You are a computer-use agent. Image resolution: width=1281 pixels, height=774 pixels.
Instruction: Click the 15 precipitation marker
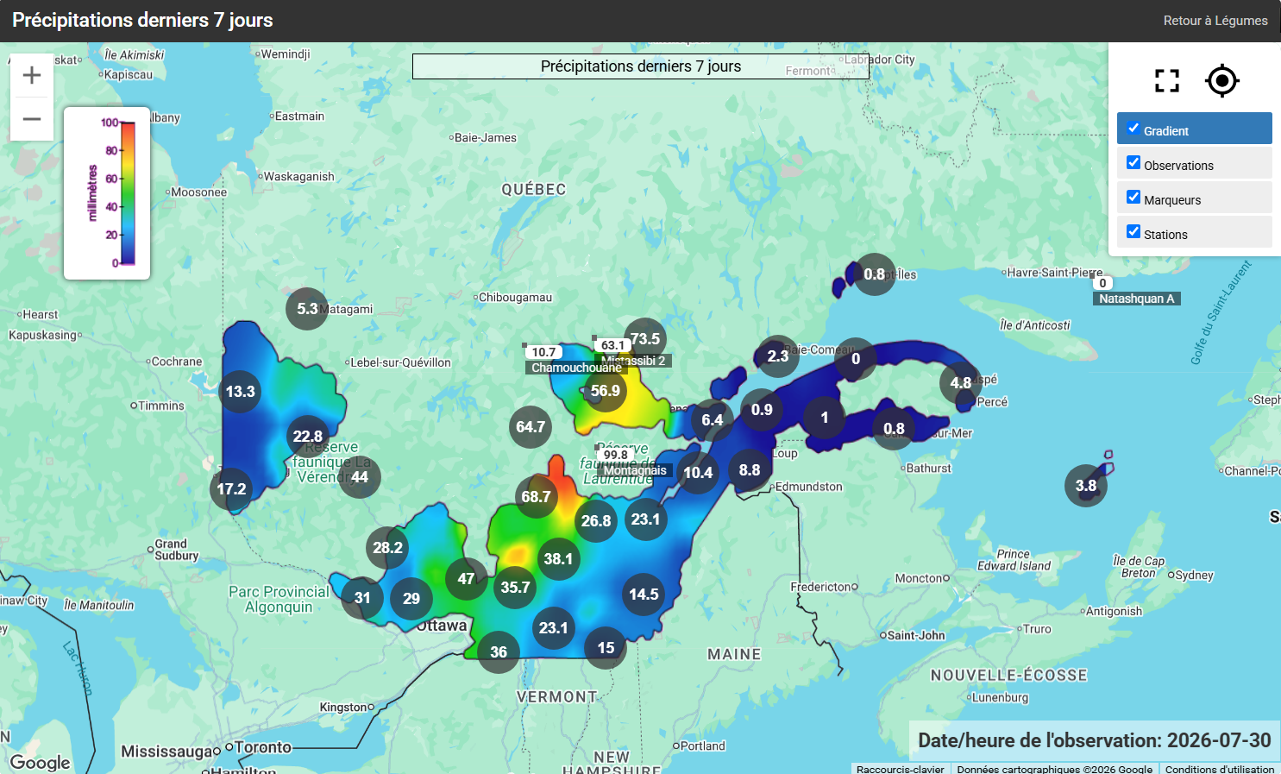point(606,648)
